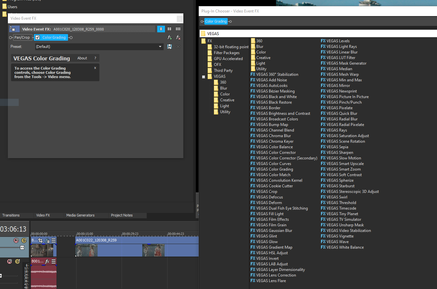Open hamburger menu on B001 audio clip

(54, 261)
